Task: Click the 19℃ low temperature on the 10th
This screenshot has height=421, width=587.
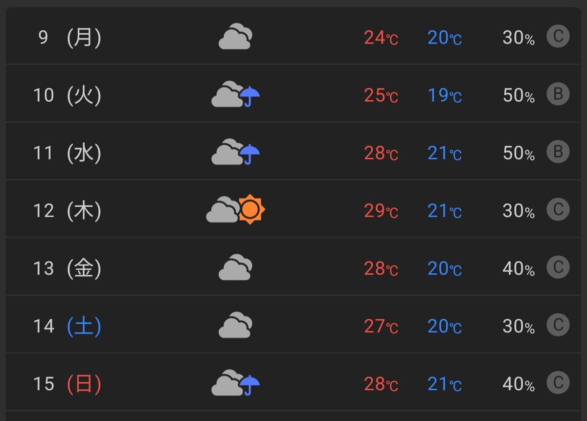Action: point(445,95)
